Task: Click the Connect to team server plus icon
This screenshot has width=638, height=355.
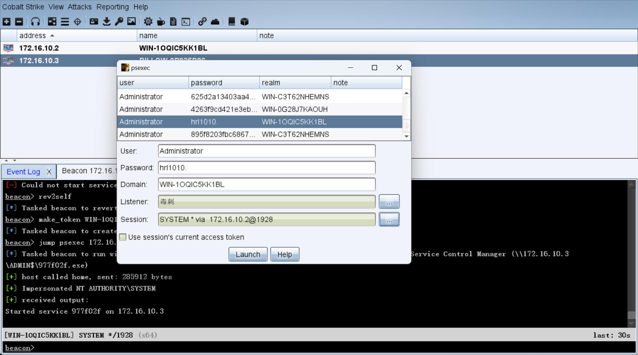Action: coord(7,22)
